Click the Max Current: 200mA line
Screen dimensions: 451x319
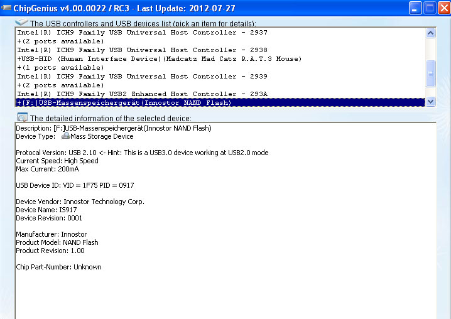pyautogui.click(x=47, y=169)
